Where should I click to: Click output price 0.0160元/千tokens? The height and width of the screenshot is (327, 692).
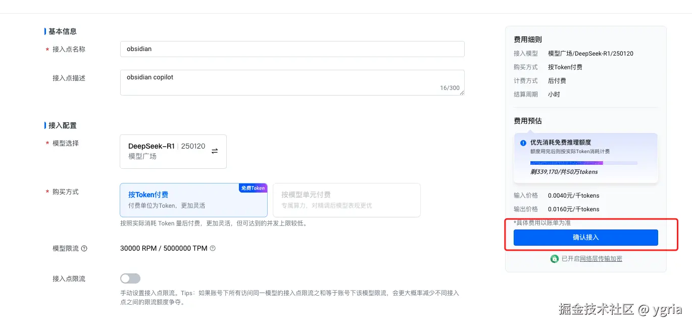(574, 209)
